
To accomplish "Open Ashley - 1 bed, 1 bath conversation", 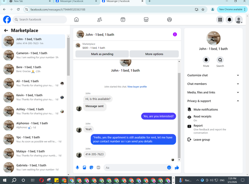I will tap(33, 111).
